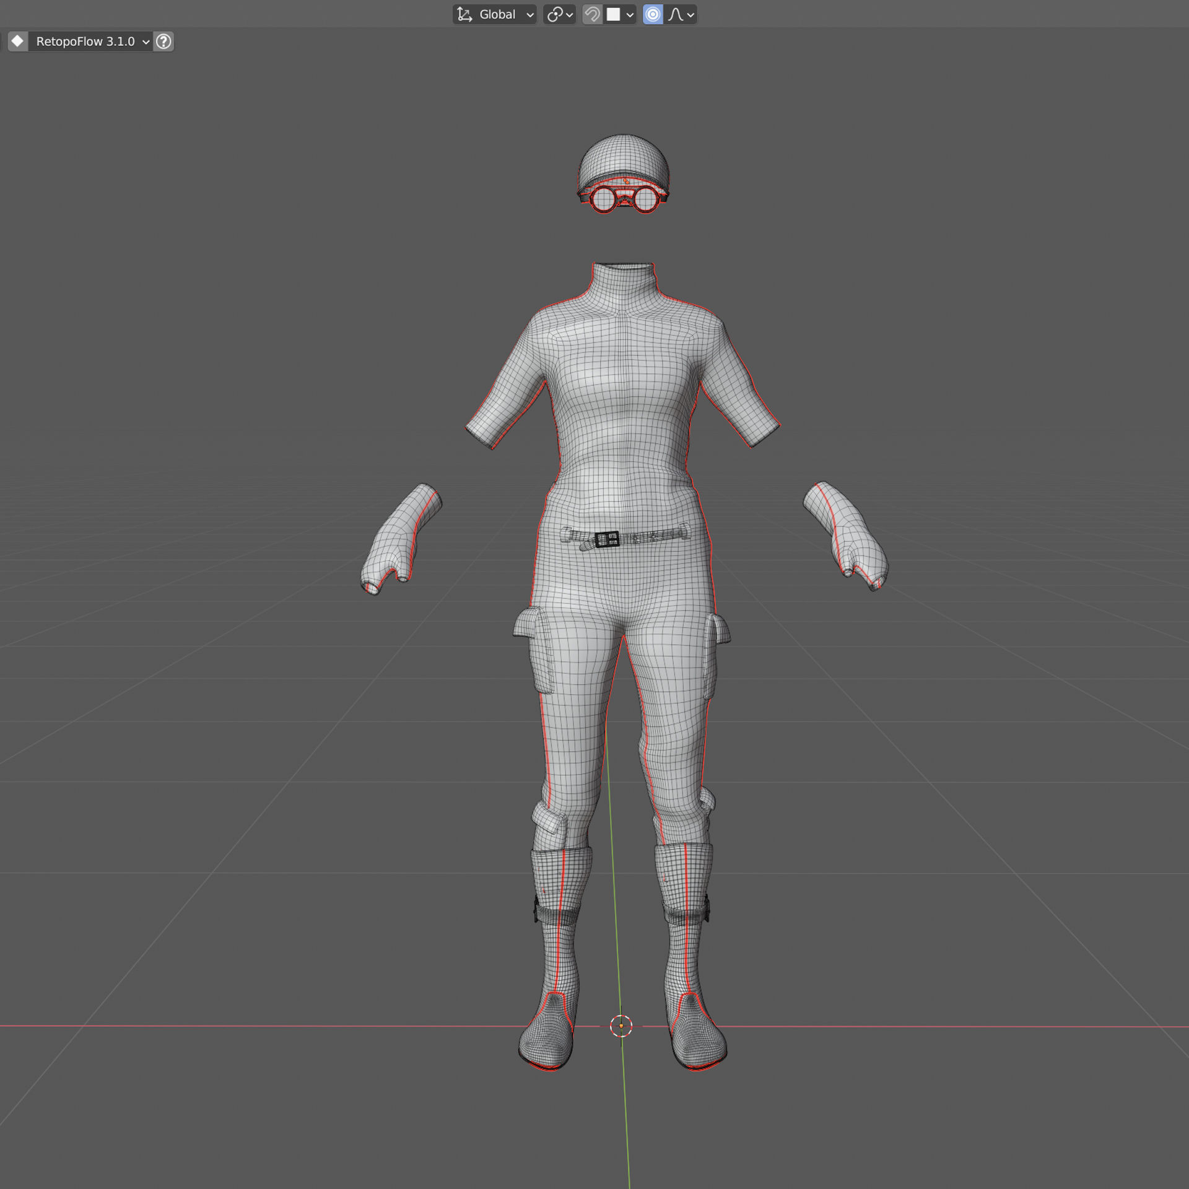Open the snap element options dropdown
Viewport: 1189px width, 1189px height.
[x=621, y=14]
